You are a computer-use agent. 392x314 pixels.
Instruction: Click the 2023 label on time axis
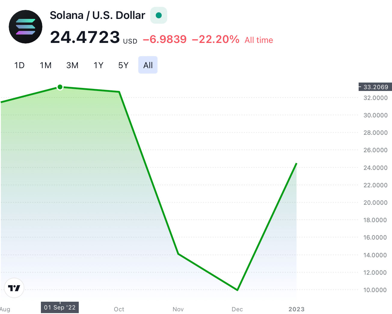tap(296, 309)
